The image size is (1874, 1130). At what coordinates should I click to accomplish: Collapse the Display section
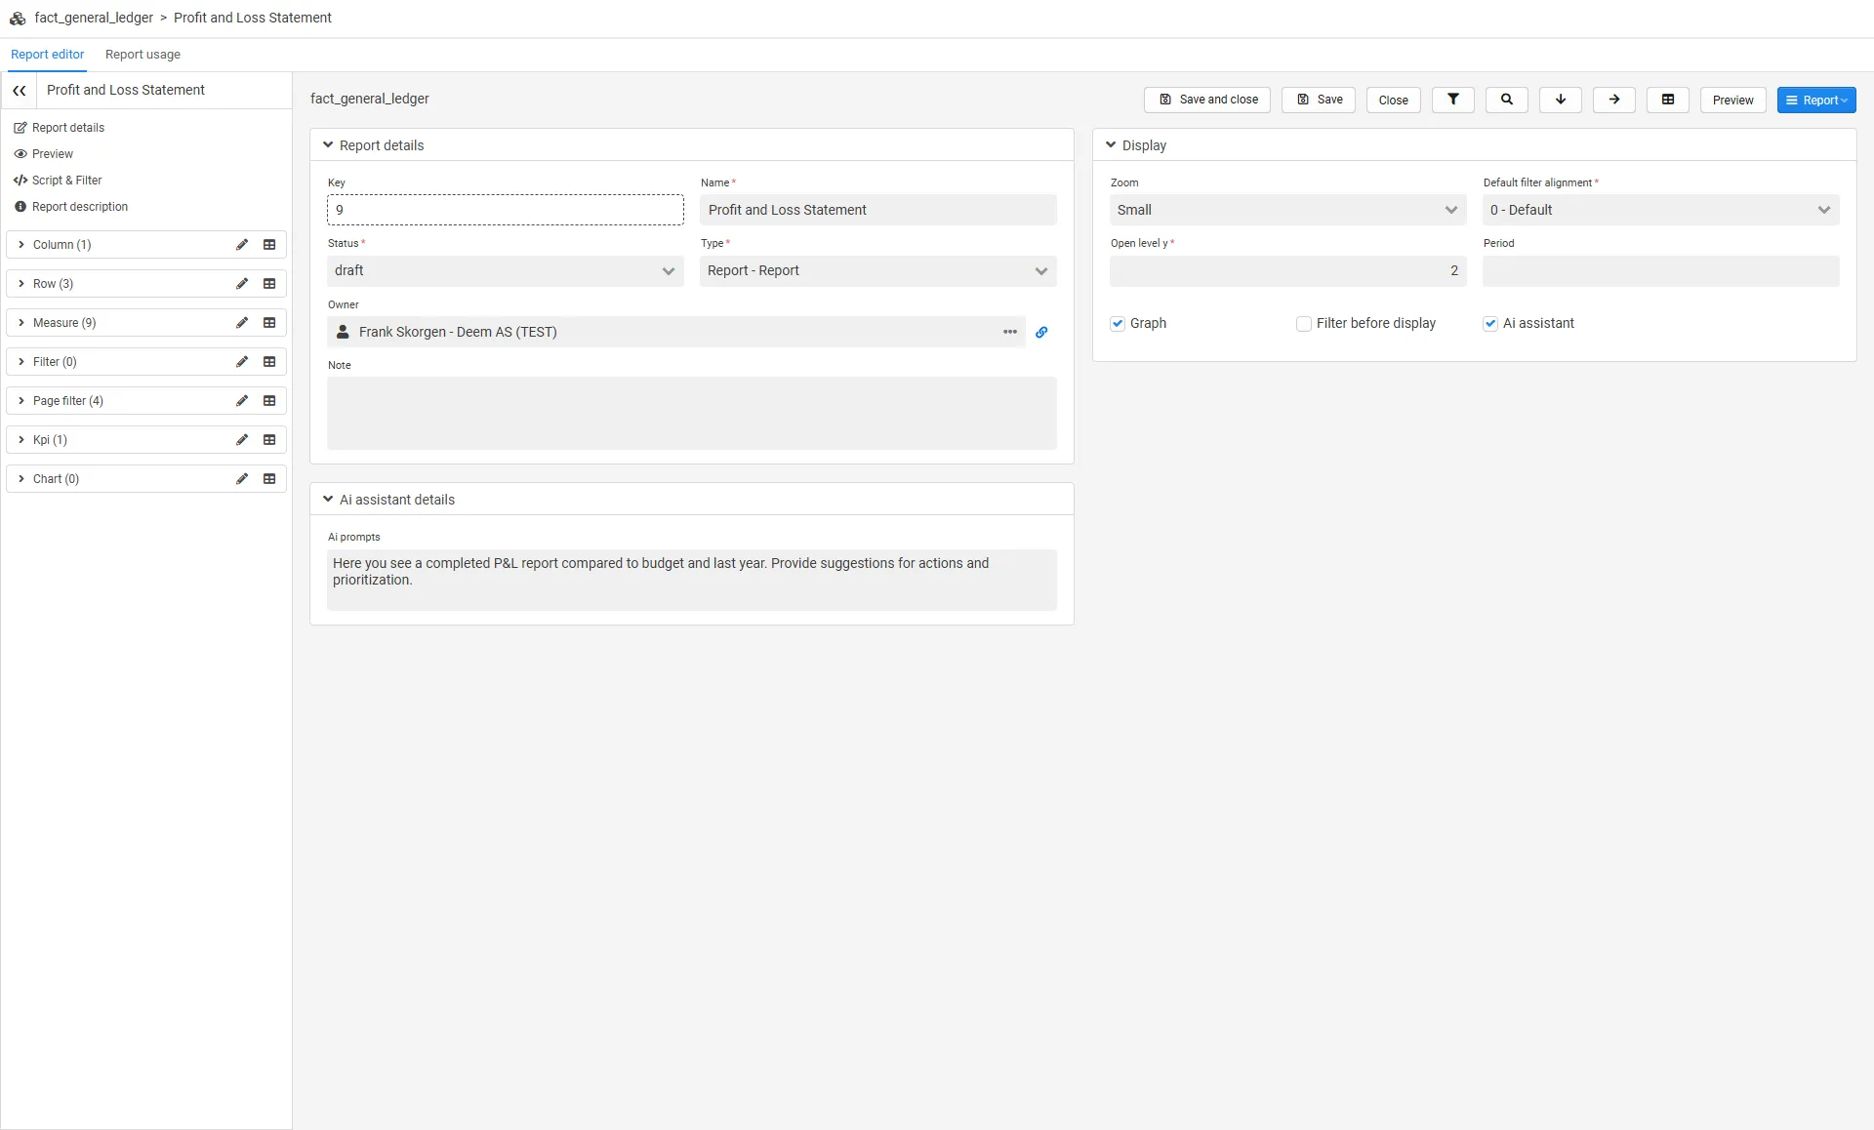pos(1111,145)
